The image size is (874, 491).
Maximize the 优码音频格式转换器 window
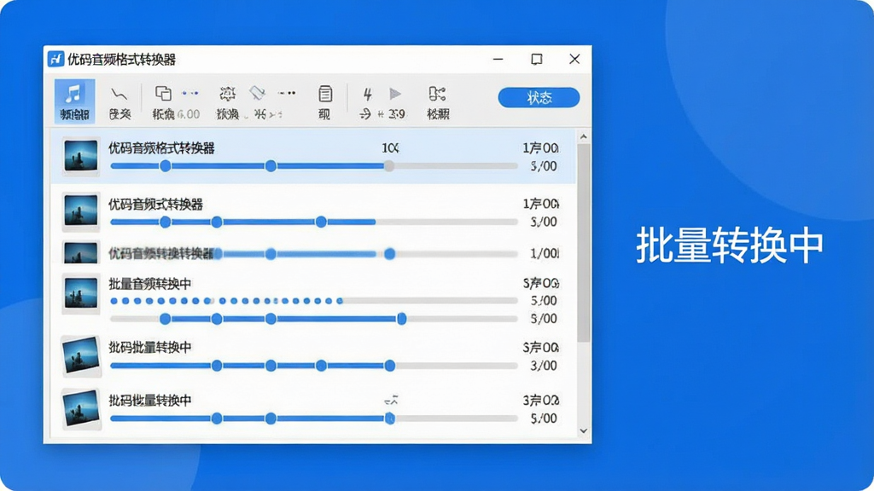pyautogui.click(x=536, y=59)
